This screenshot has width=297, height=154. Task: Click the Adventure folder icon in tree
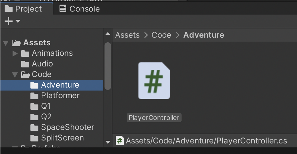(x=34, y=85)
